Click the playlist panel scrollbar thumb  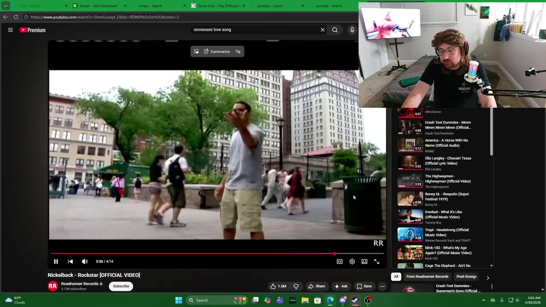(491, 132)
